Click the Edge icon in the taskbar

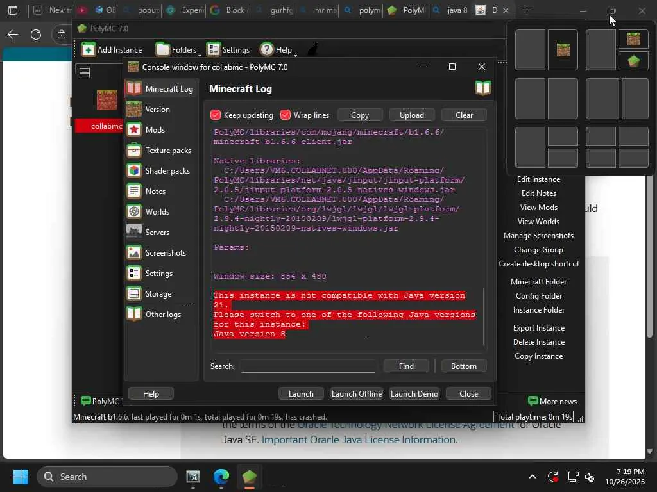(x=221, y=477)
